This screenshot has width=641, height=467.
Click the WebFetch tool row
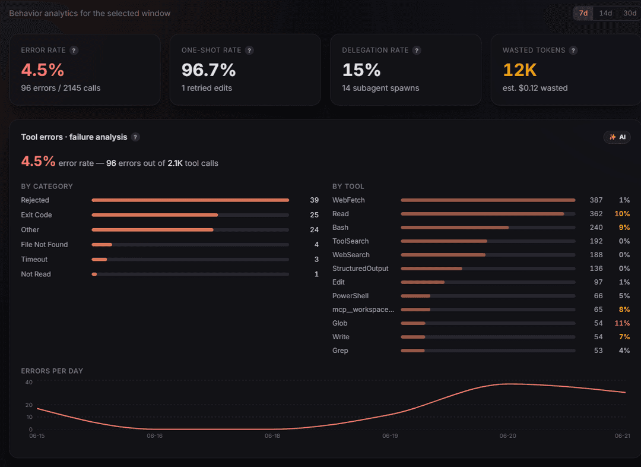tap(481, 200)
